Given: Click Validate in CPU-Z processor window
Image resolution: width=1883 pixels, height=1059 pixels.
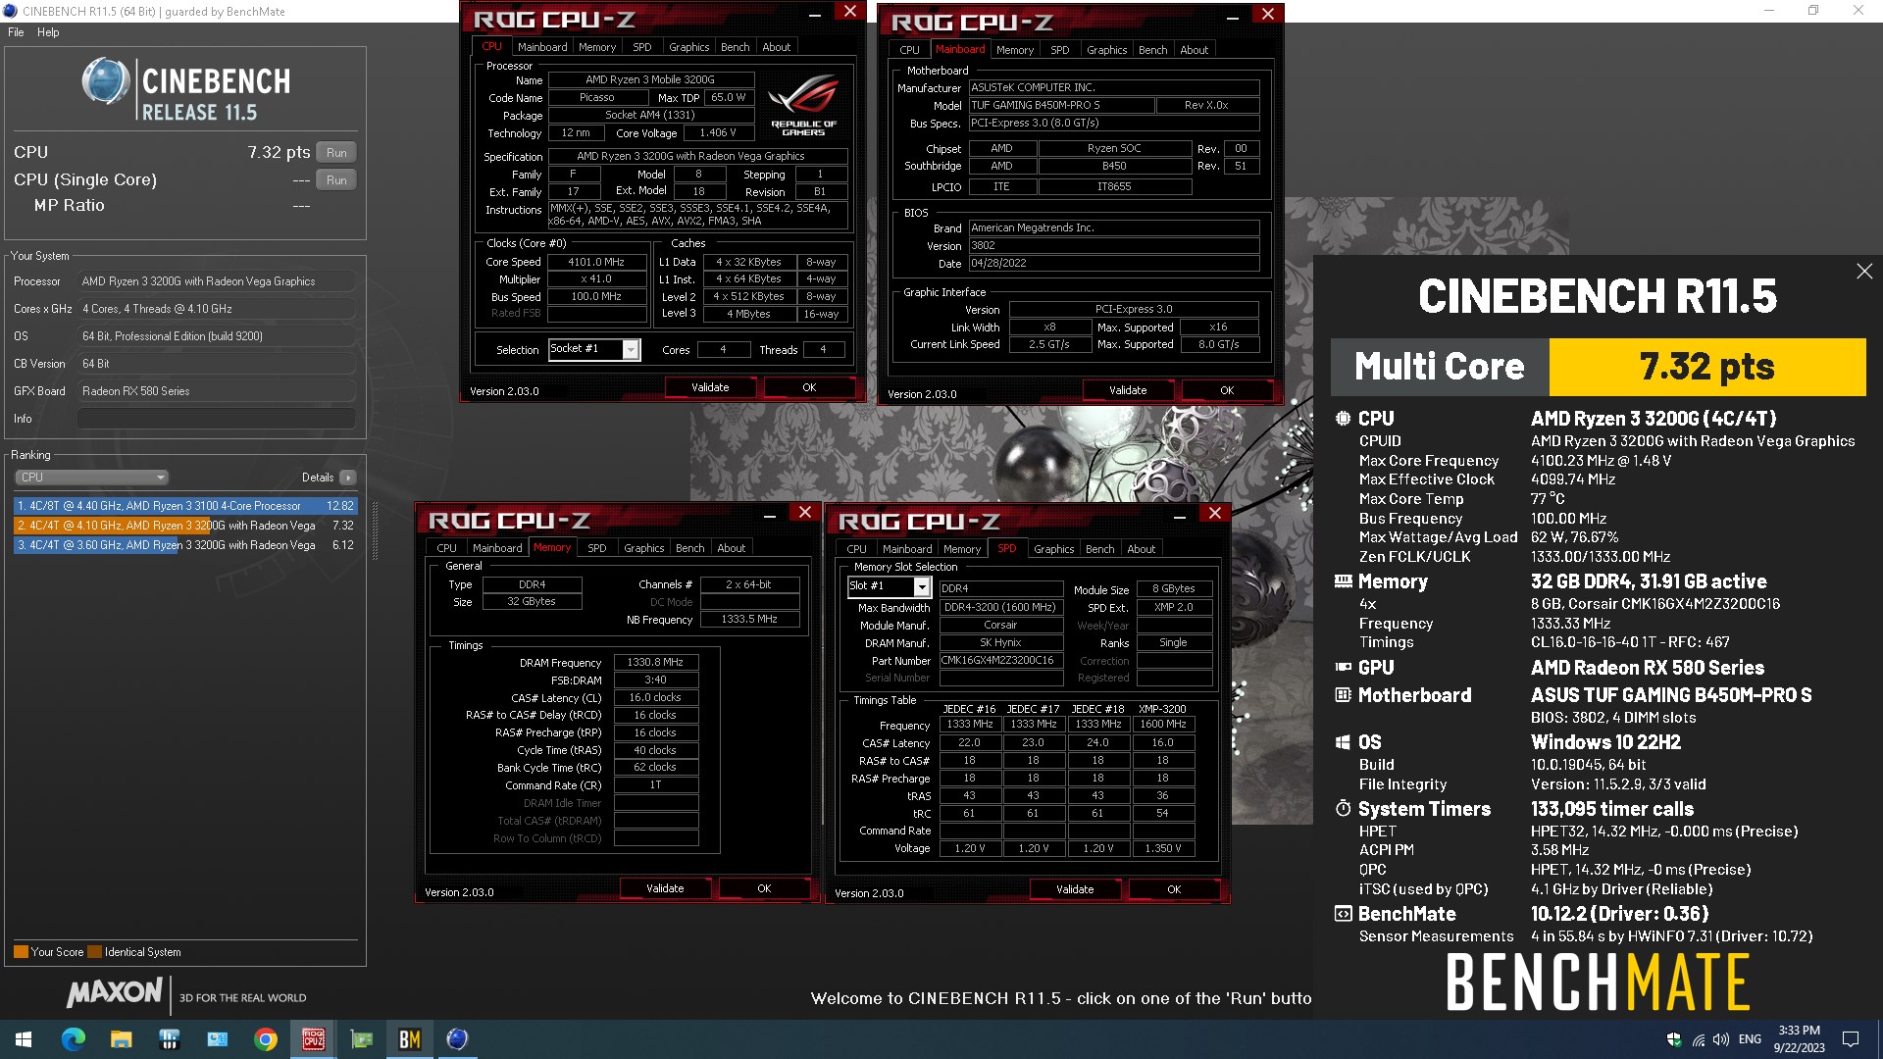Looking at the screenshot, I should (710, 387).
